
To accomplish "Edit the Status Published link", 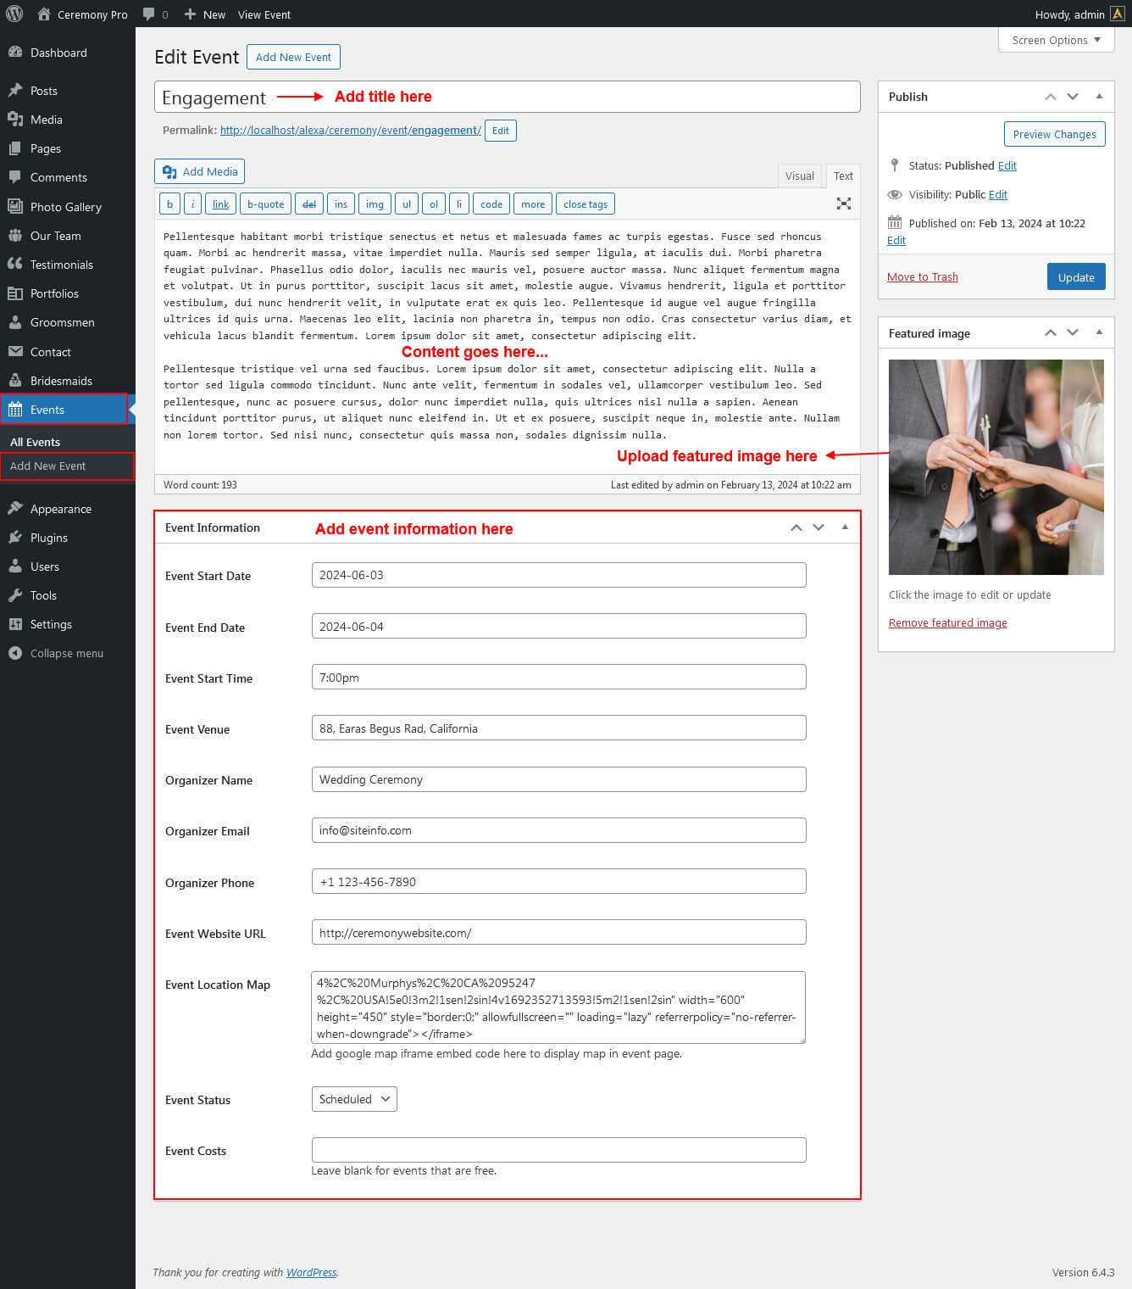I will pos(1007,166).
